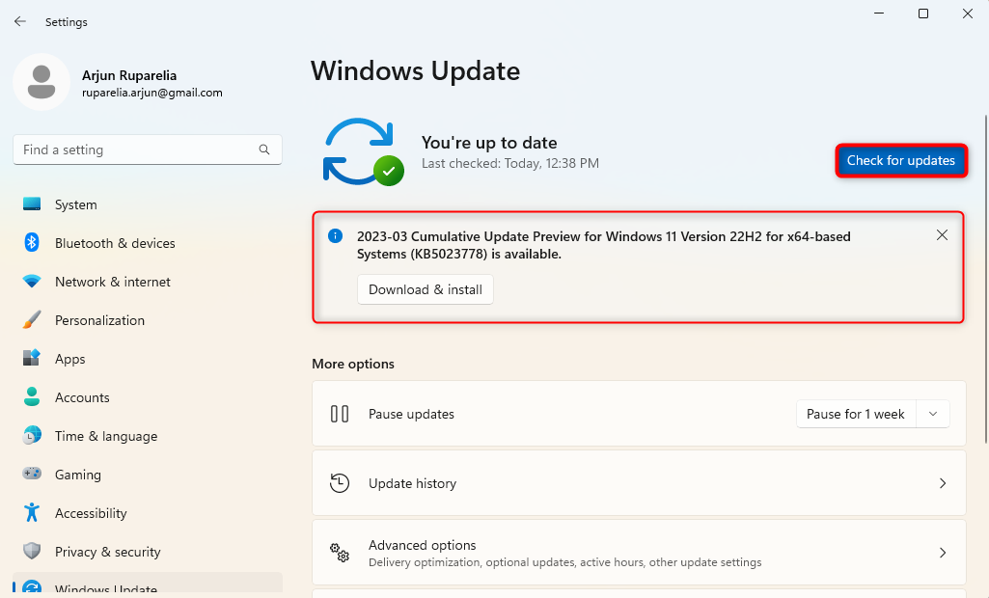
Task: Click the Update history clock icon
Action: click(x=340, y=483)
